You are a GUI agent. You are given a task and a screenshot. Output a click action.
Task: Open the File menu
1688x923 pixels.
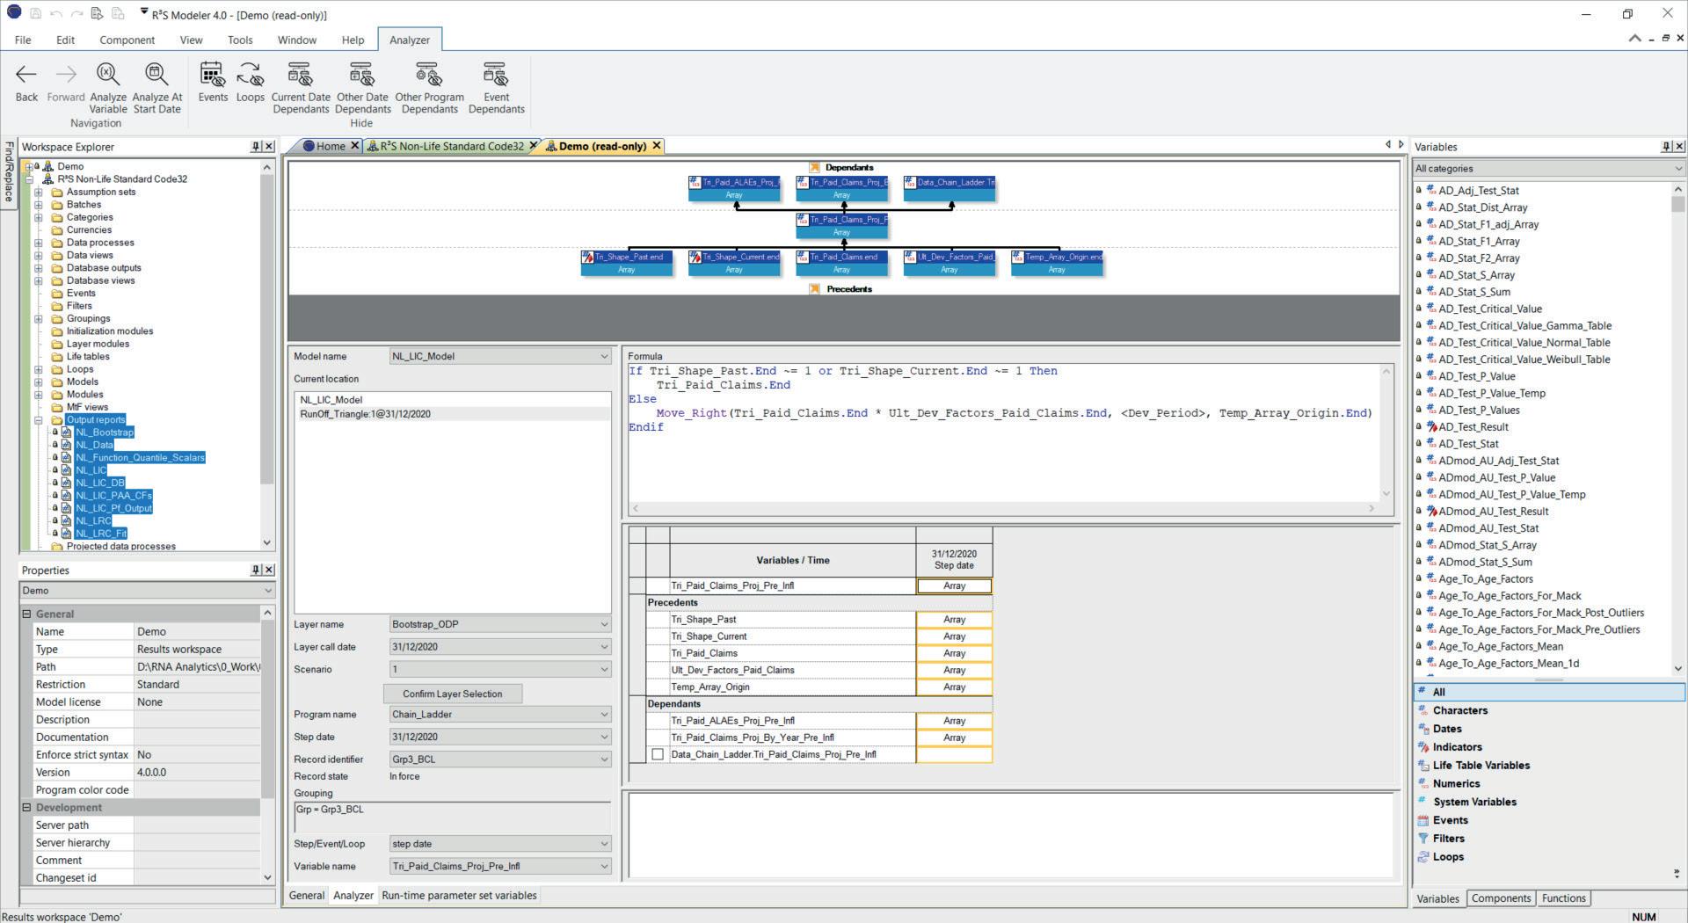pos(23,40)
